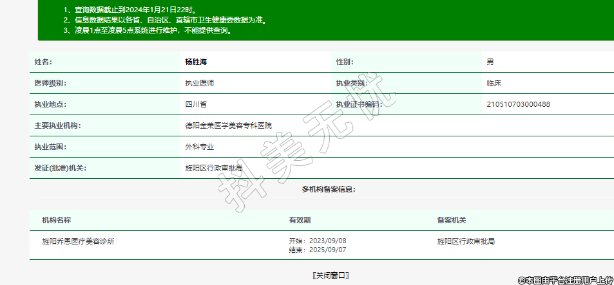Click the 性别 field label

coord(345,62)
